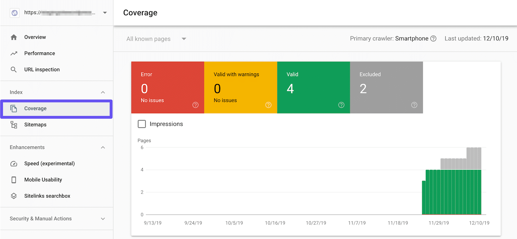Open the All known pages dropdown
The height and width of the screenshot is (239, 517).
point(155,39)
